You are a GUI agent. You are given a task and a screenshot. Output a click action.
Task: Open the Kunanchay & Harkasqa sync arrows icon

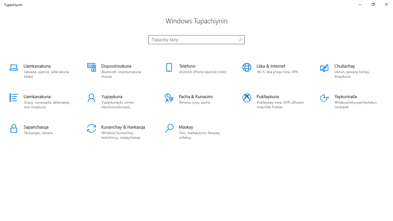[x=91, y=128]
